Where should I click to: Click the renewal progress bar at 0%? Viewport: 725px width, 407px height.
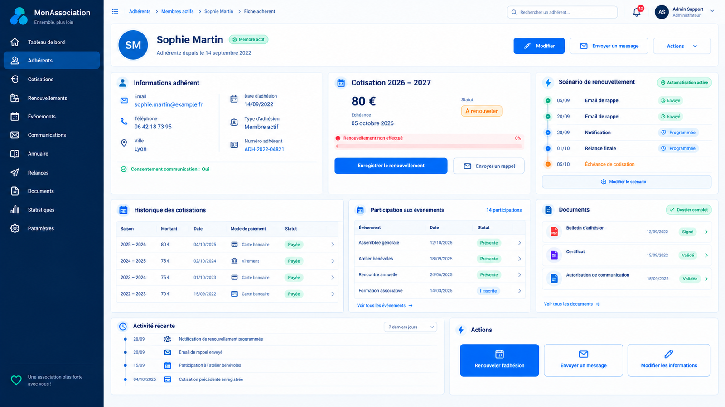[429, 146]
